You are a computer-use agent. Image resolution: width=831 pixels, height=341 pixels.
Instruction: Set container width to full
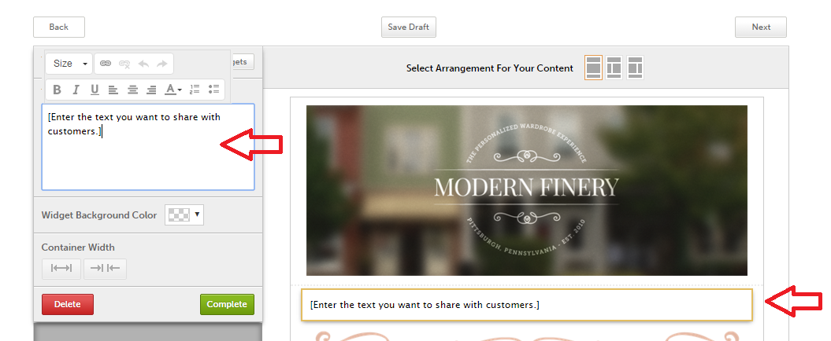(61, 269)
